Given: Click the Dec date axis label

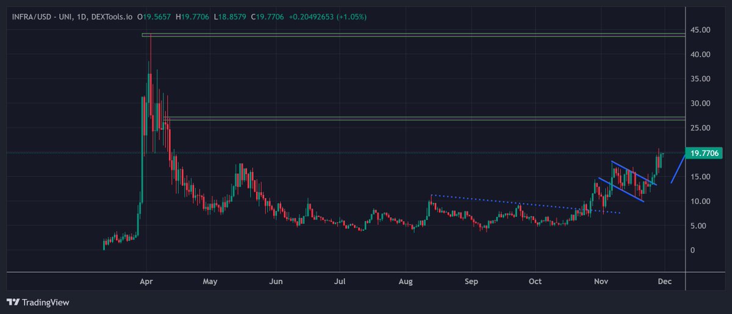Looking at the screenshot, I should 665,282.
